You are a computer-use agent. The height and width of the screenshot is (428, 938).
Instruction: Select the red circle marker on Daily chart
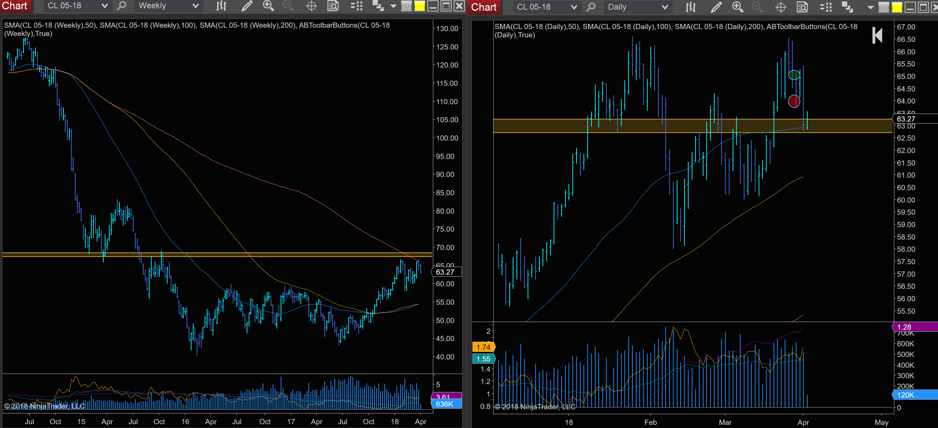tap(794, 101)
